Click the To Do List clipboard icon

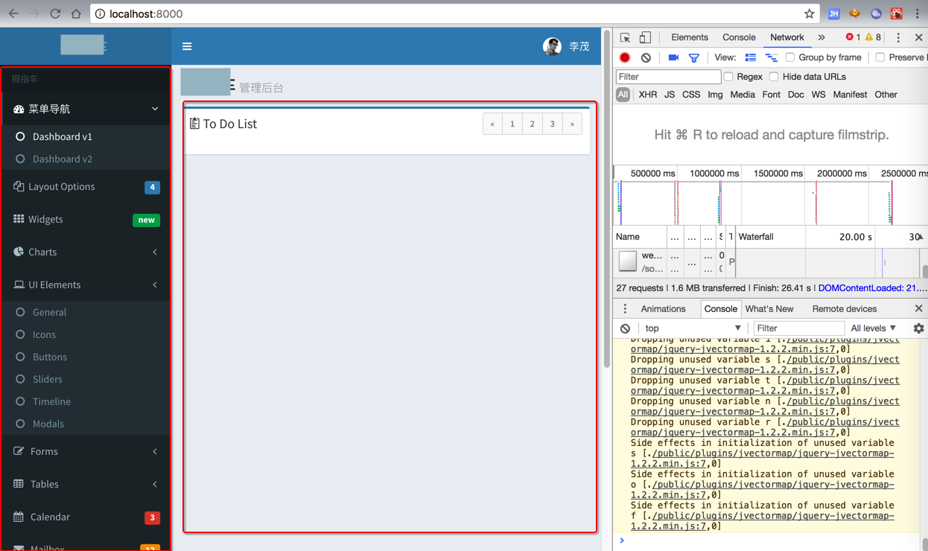194,124
